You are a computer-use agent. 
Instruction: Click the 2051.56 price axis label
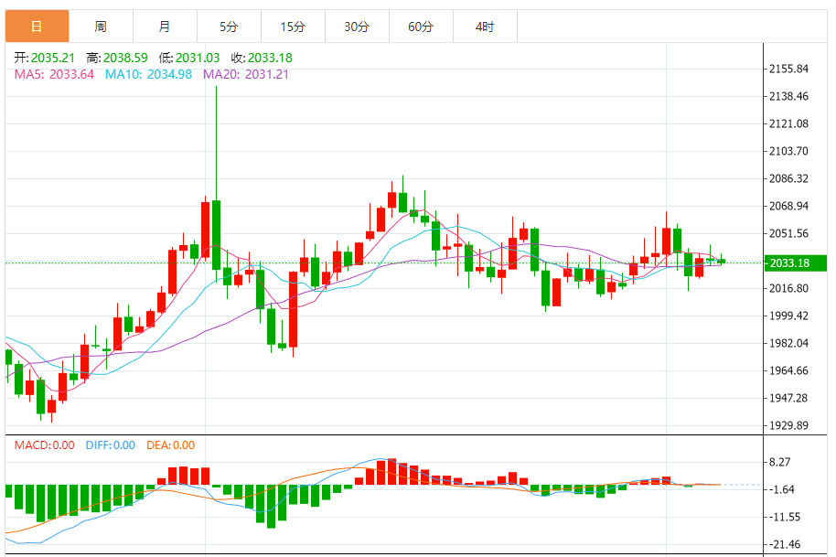tap(788, 233)
